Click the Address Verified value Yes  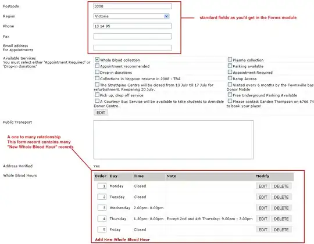pos(97,166)
